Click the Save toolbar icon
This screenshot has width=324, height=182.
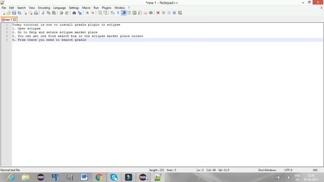14,13
